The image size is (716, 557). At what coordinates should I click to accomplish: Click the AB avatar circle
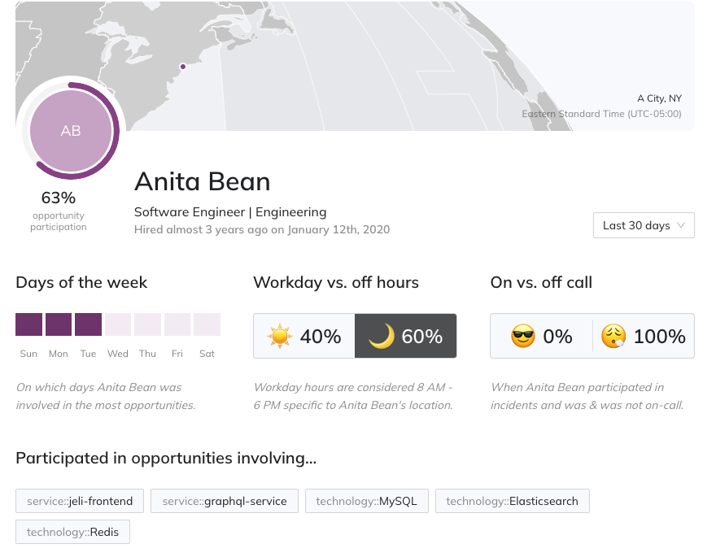71,130
